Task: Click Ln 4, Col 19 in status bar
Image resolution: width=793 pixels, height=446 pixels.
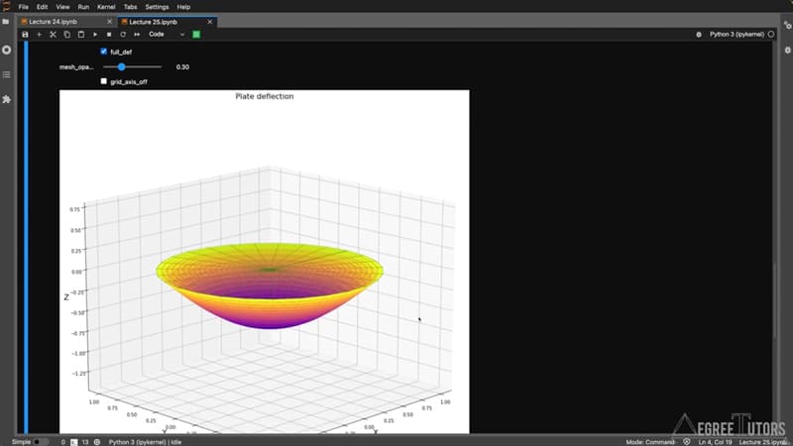Action: (715, 442)
